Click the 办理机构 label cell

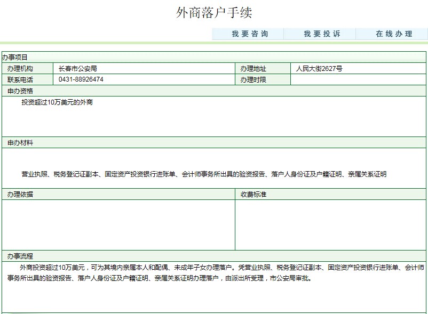pos(28,68)
